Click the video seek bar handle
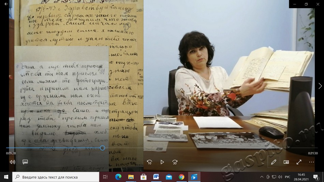This screenshot has height=182, width=324. coord(102,148)
